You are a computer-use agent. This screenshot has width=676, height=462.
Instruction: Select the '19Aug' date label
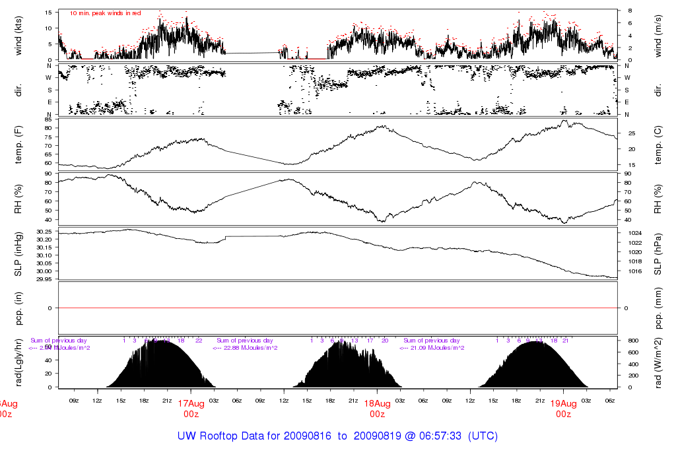564,404
